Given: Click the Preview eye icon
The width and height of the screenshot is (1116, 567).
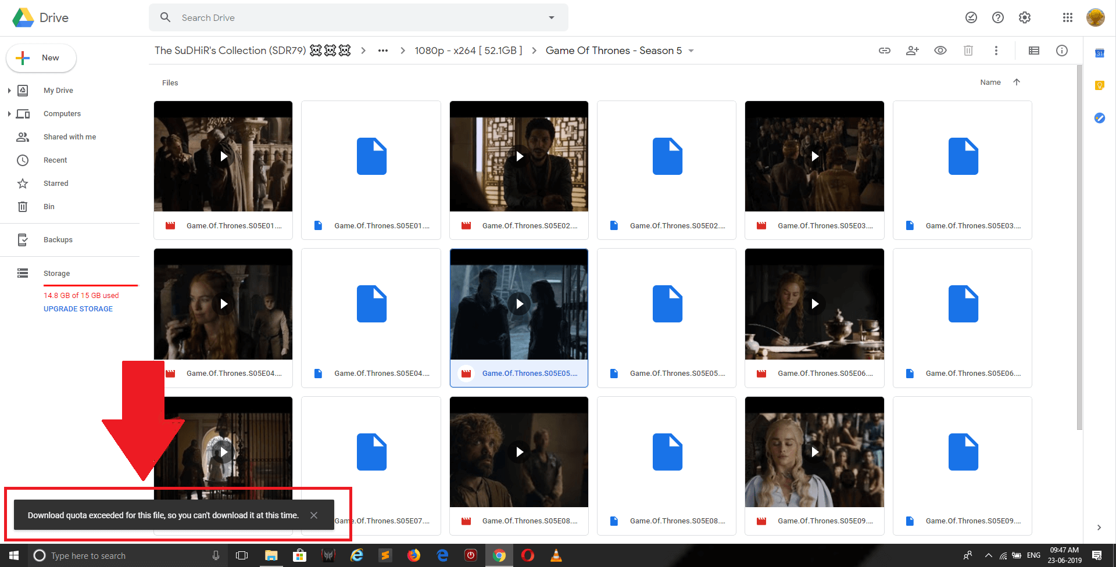Looking at the screenshot, I should pos(940,51).
